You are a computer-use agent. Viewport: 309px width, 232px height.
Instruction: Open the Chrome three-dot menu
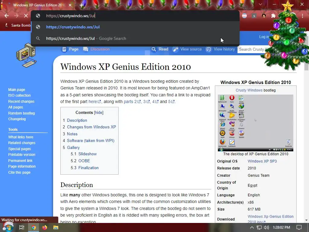pyautogui.click(x=302, y=16)
